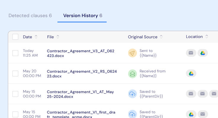Viewport: 218px width, 118px height.
Task: Open email location in first_draft row
Action: point(203,114)
